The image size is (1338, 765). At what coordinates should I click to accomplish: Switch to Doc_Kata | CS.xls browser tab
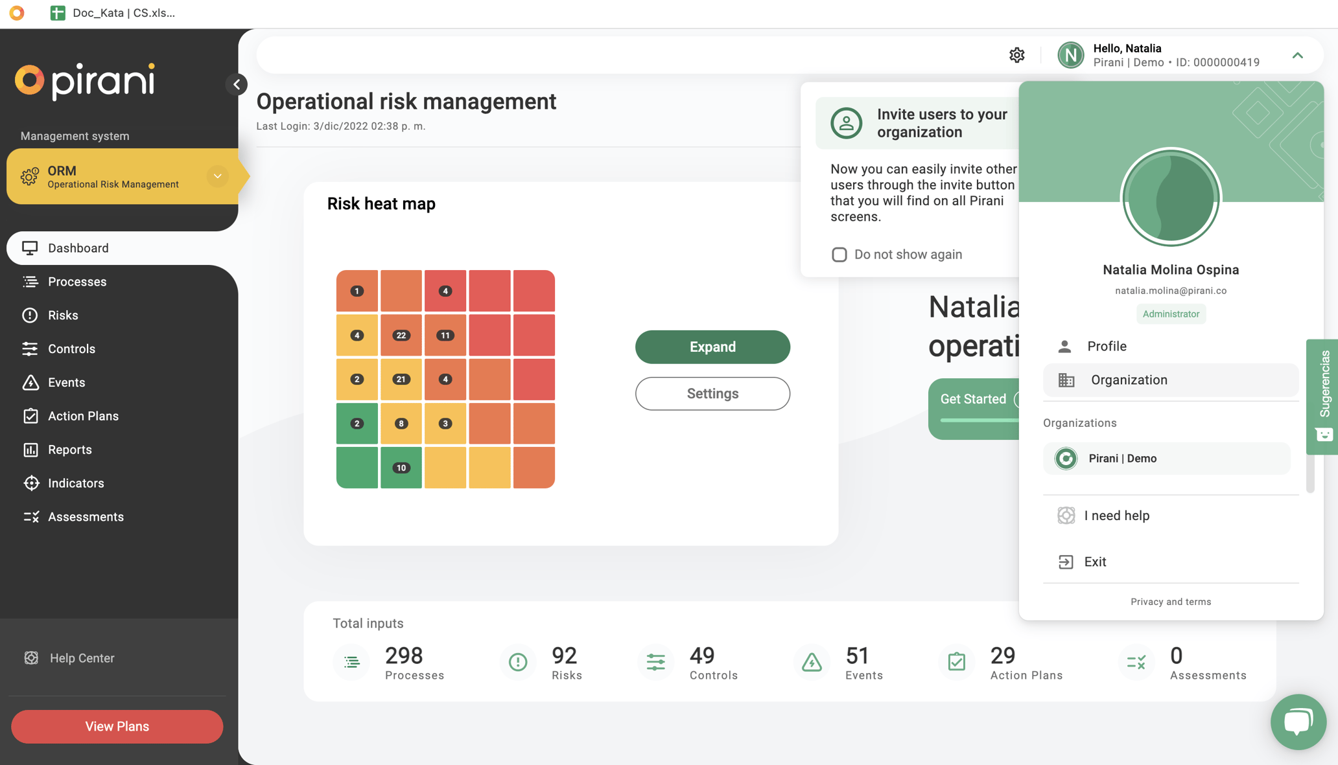point(113,13)
